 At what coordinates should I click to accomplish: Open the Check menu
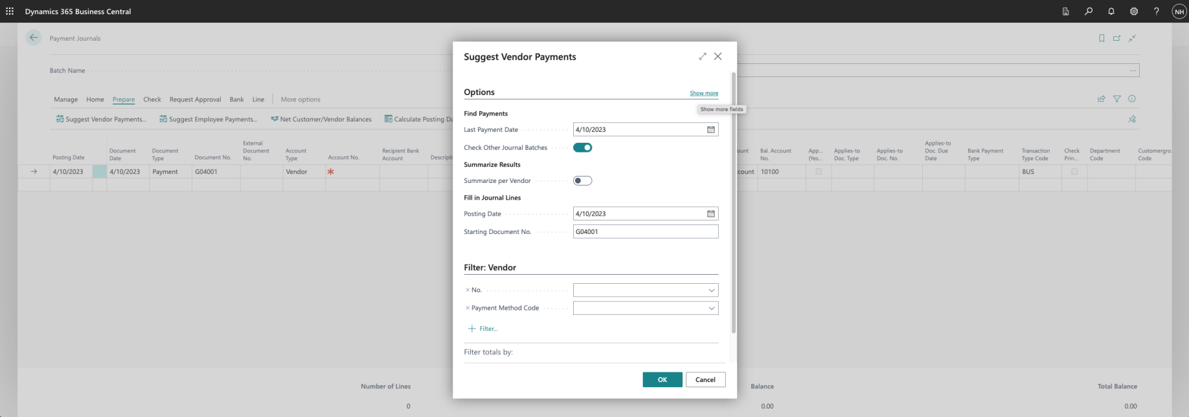(x=152, y=100)
